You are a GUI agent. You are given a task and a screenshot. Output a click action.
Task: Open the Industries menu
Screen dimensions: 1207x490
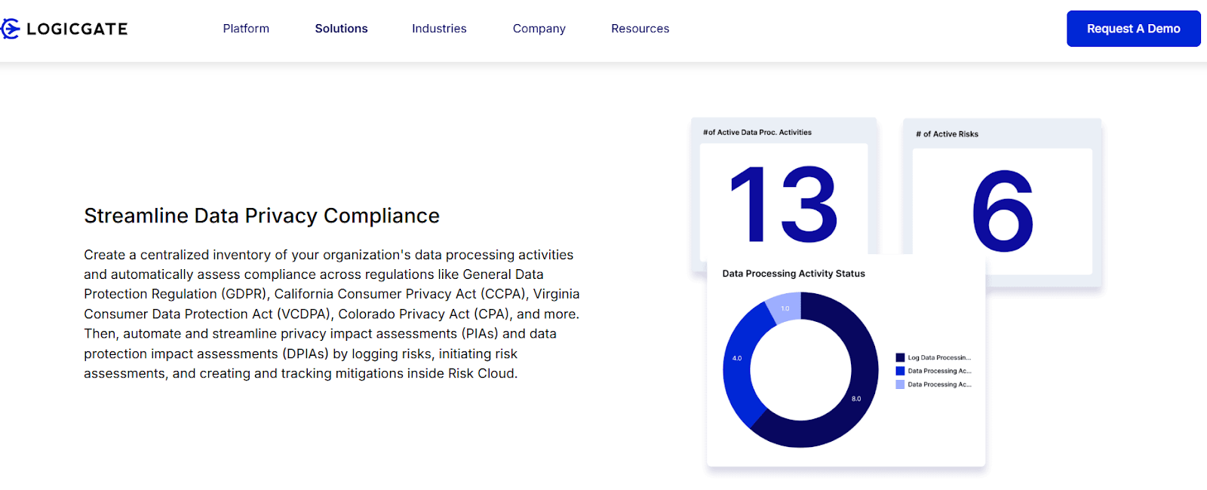(439, 29)
